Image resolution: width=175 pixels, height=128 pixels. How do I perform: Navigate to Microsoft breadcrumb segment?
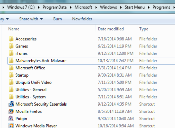[x=83, y=7]
